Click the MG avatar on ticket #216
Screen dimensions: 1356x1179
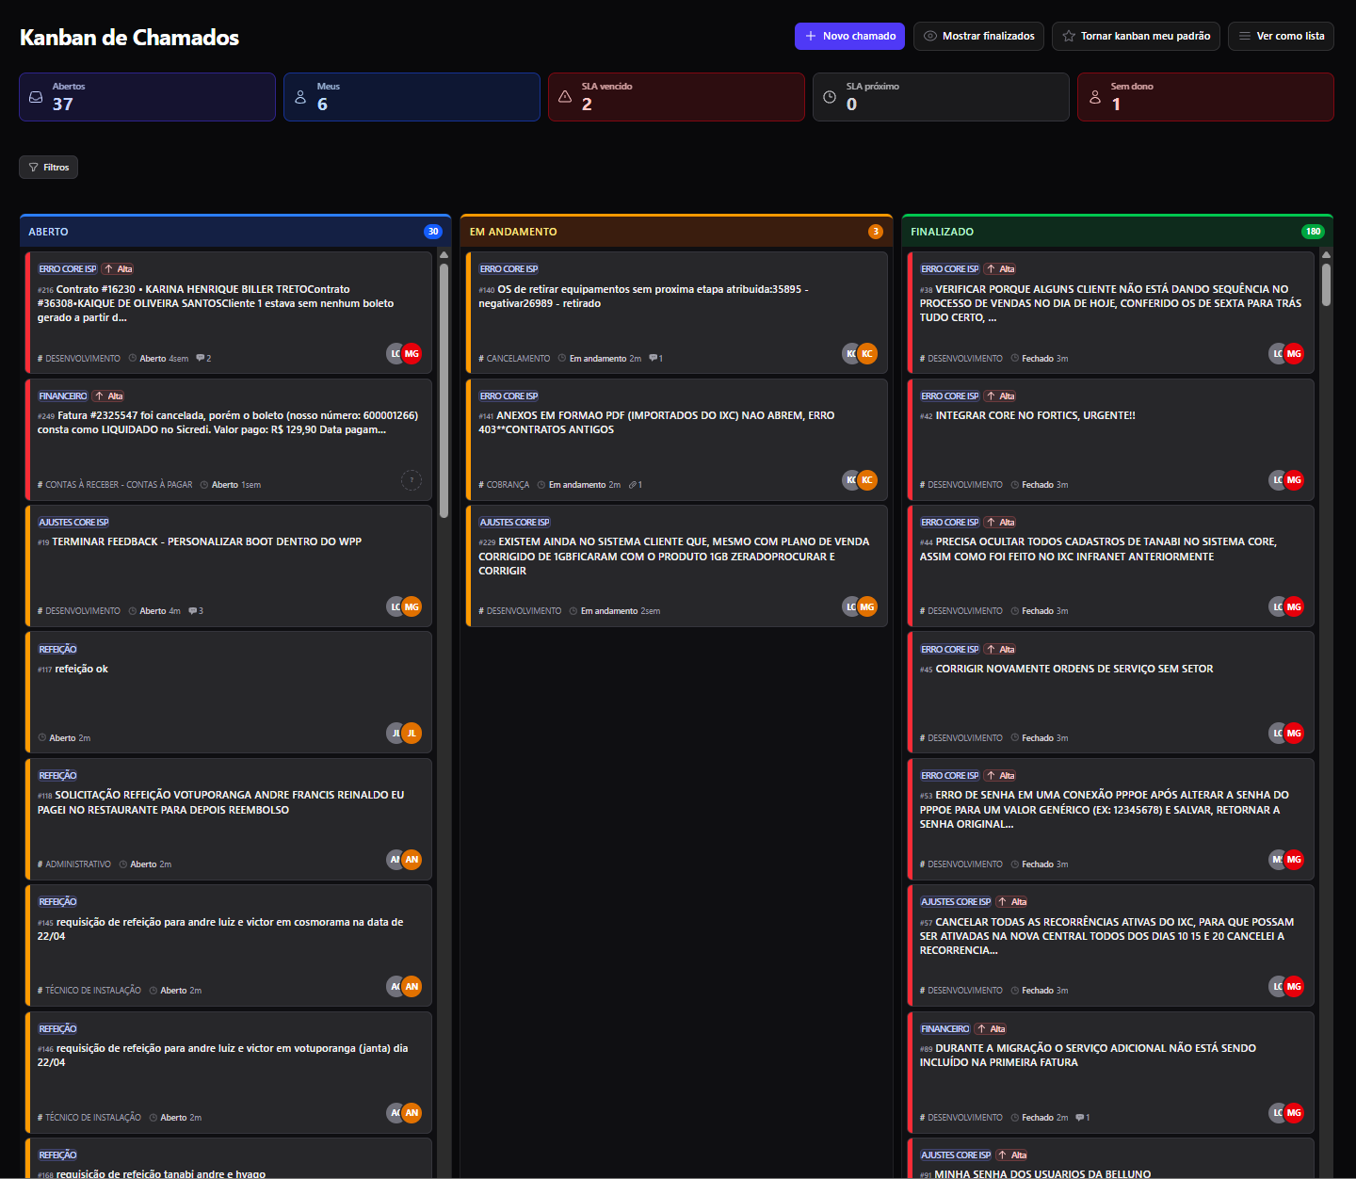click(412, 354)
